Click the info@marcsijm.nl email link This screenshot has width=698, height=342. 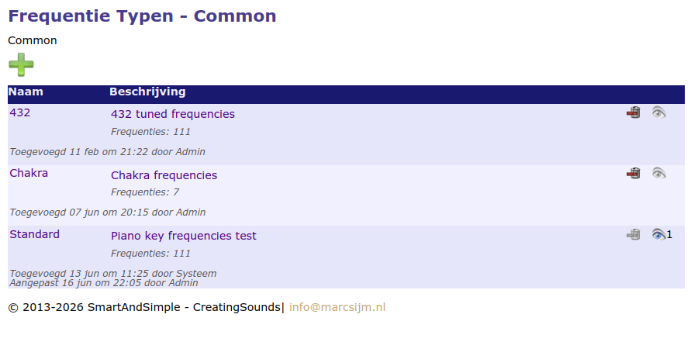click(x=337, y=307)
